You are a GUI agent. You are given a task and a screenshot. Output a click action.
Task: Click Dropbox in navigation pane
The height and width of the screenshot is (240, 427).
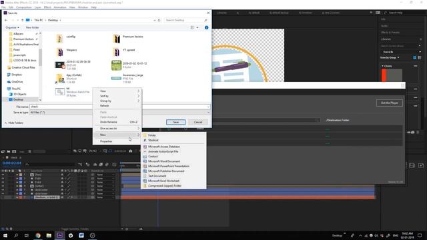click(x=16, y=75)
